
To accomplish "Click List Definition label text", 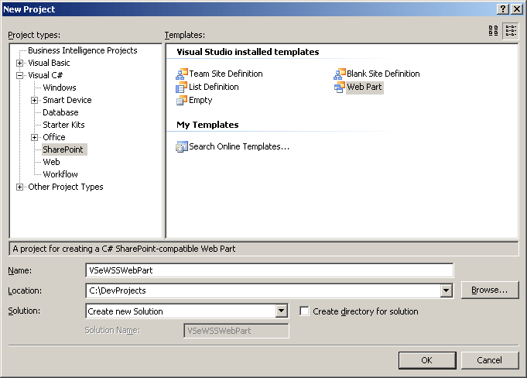I will [214, 87].
